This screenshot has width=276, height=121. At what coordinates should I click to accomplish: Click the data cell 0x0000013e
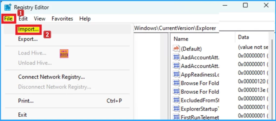point(253,90)
